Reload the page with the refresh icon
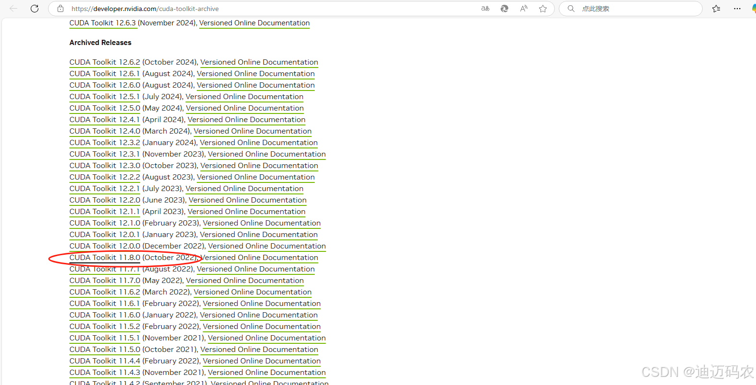Viewport: 756px width, 385px height. click(x=35, y=9)
